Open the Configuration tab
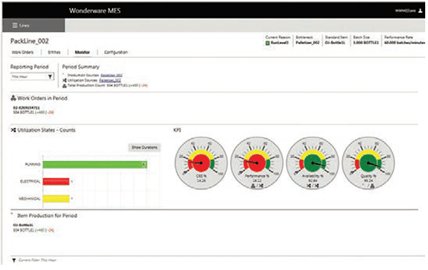 (116, 52)
